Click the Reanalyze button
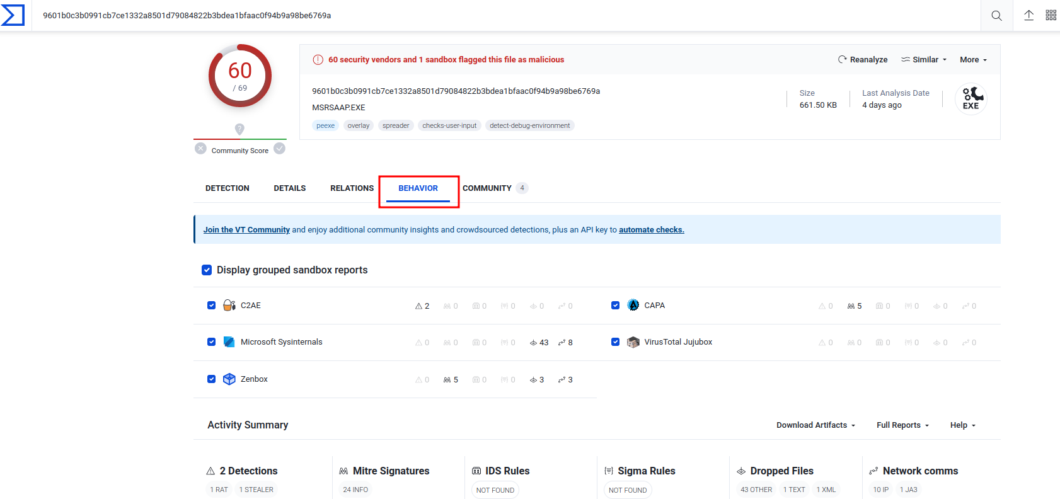The height and width of the screenshot is (499, 1060). click(x=863, y=60)
